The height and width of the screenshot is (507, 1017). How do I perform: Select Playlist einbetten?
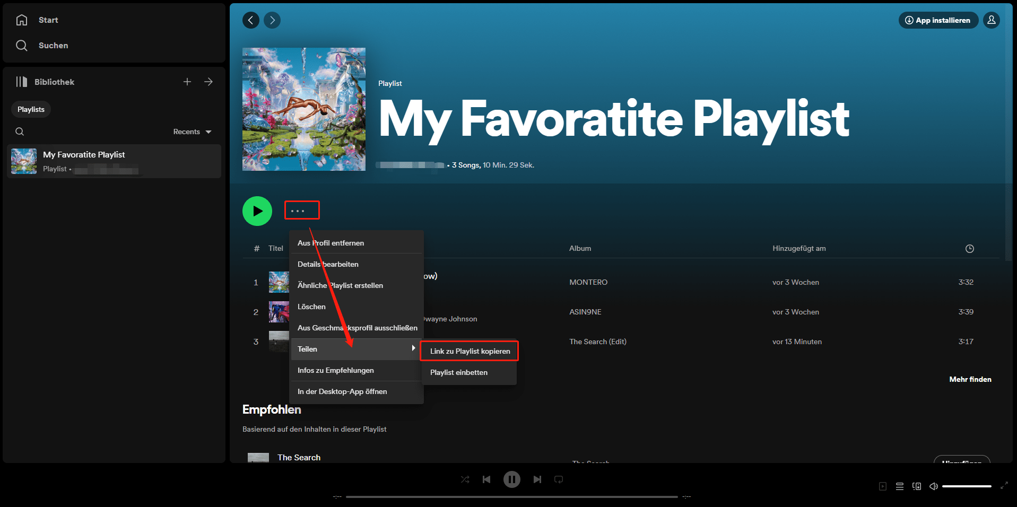[x=470, y=372]
